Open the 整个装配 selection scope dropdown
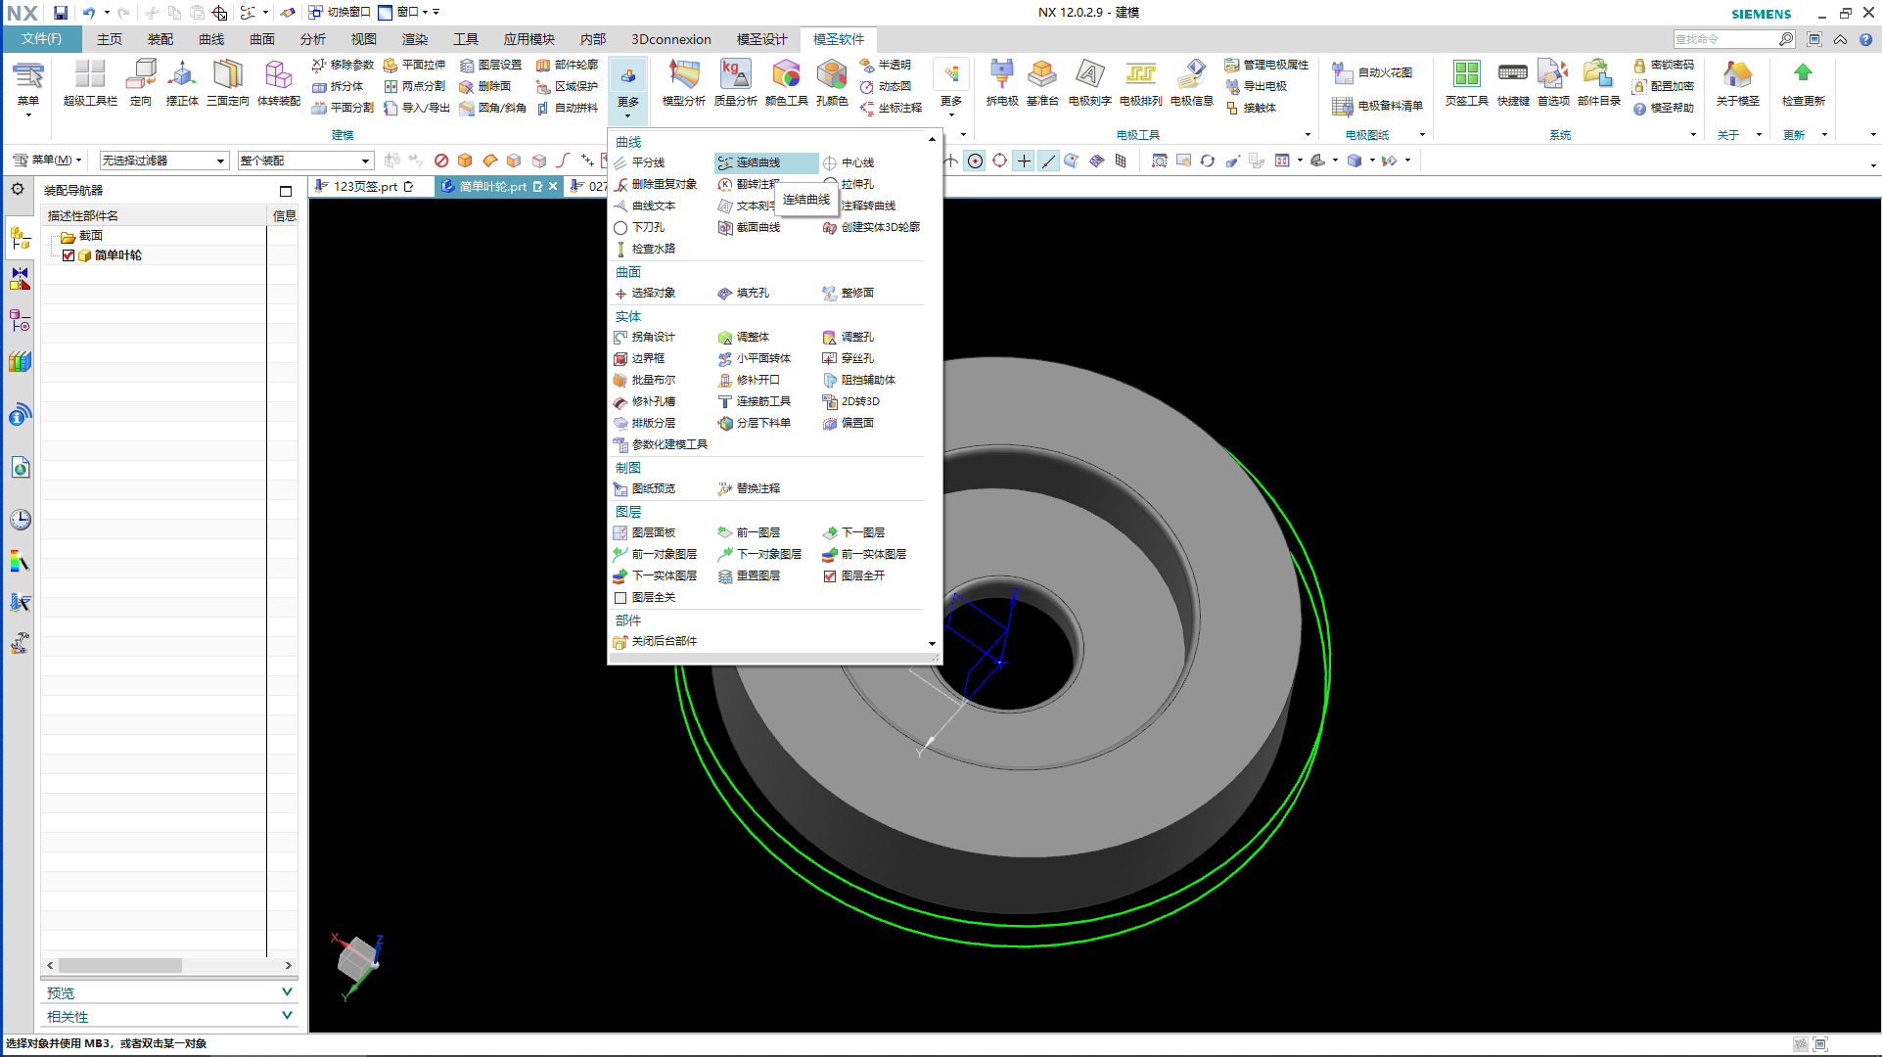 (305, 161)
